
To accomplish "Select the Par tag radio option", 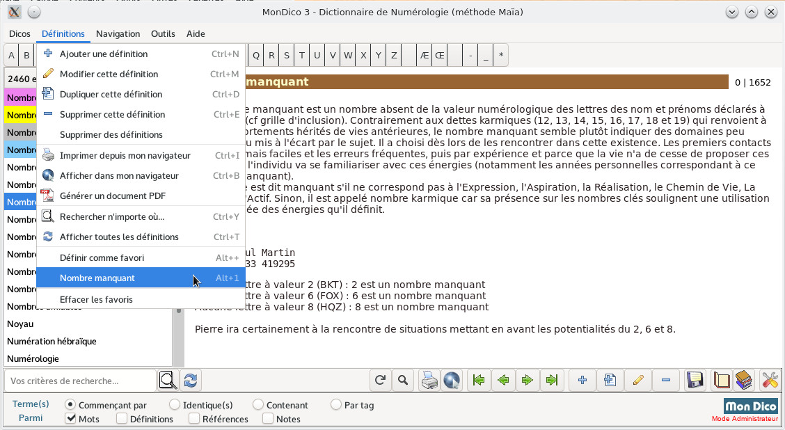I will pyautogui.click(x=336, y=405).
